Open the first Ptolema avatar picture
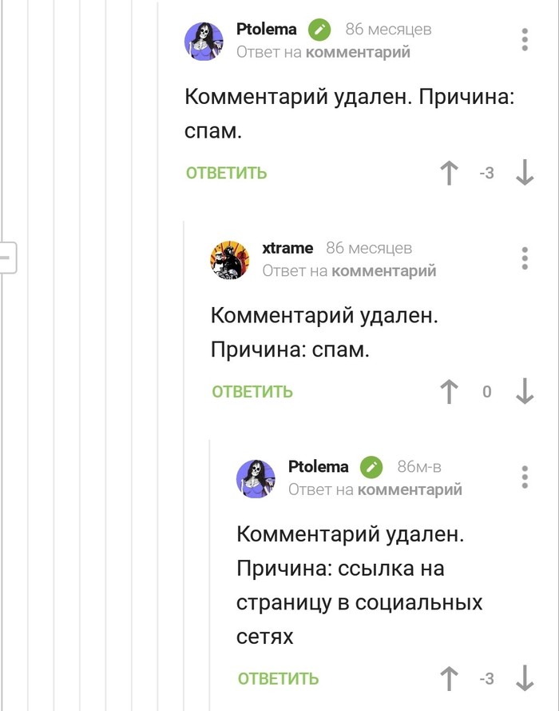The image size is (559, 711). point(204,41)
